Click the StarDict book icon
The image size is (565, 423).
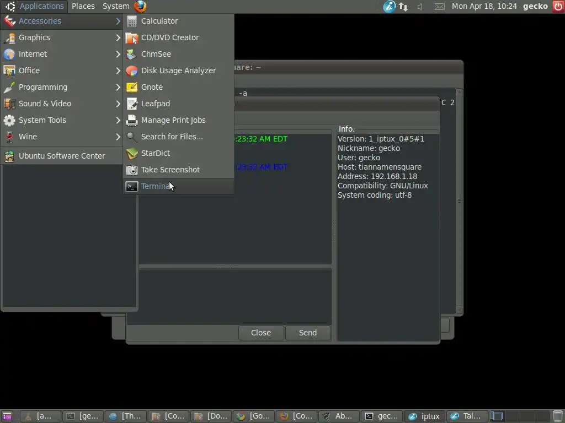coord(132,154)
